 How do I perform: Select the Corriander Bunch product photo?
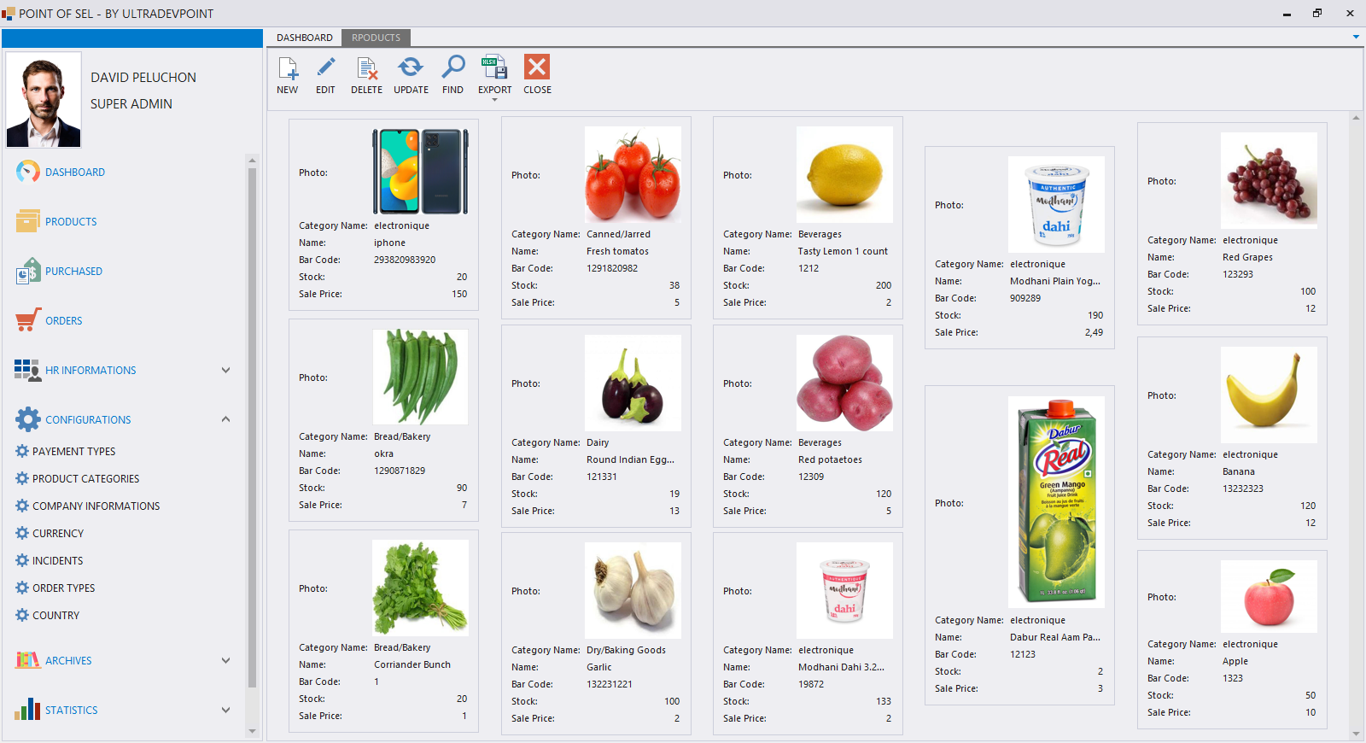(420, 588)
